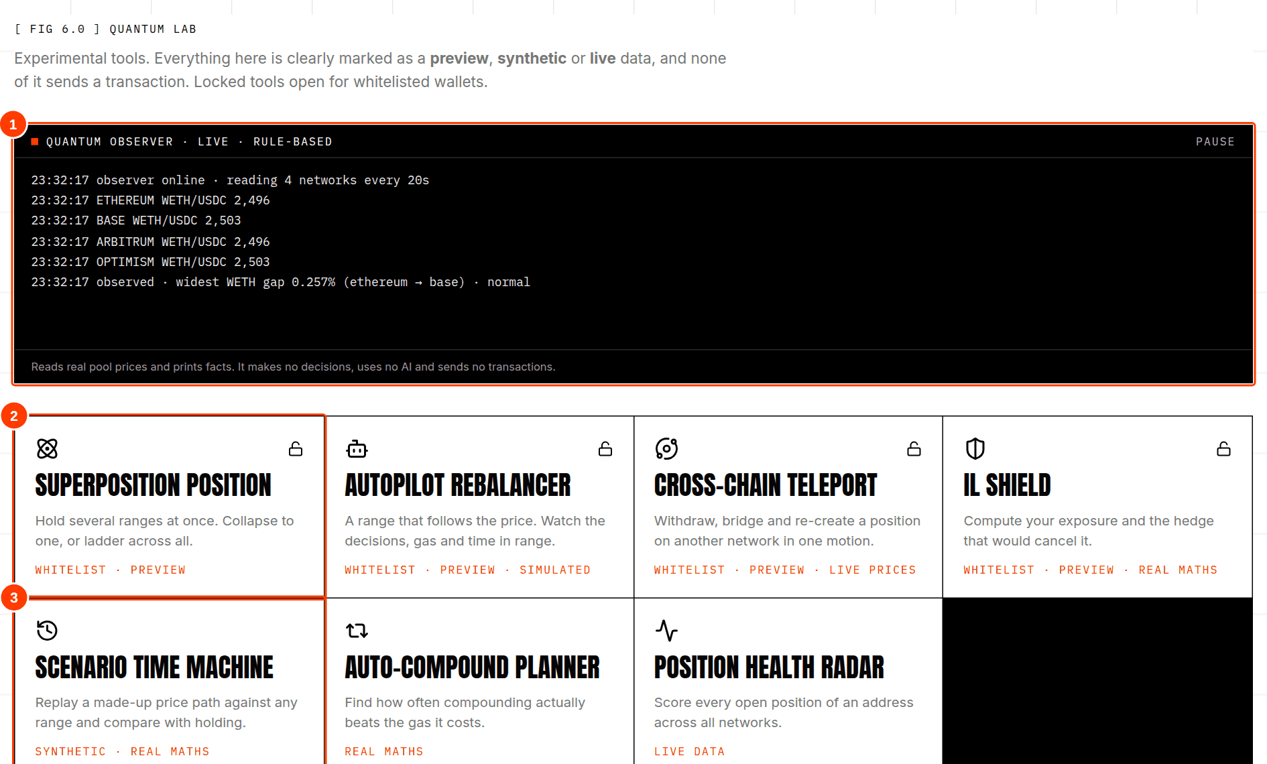The image size is (1267, 764).
Task: Click the BASE WETH/USDC 2,503 log line
Action: (136, 220)
